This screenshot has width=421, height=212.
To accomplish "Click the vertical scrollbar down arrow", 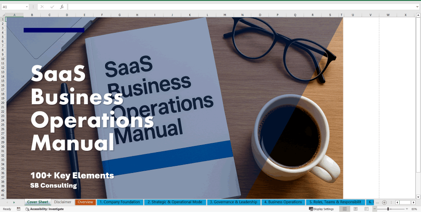I will [418, 196].
